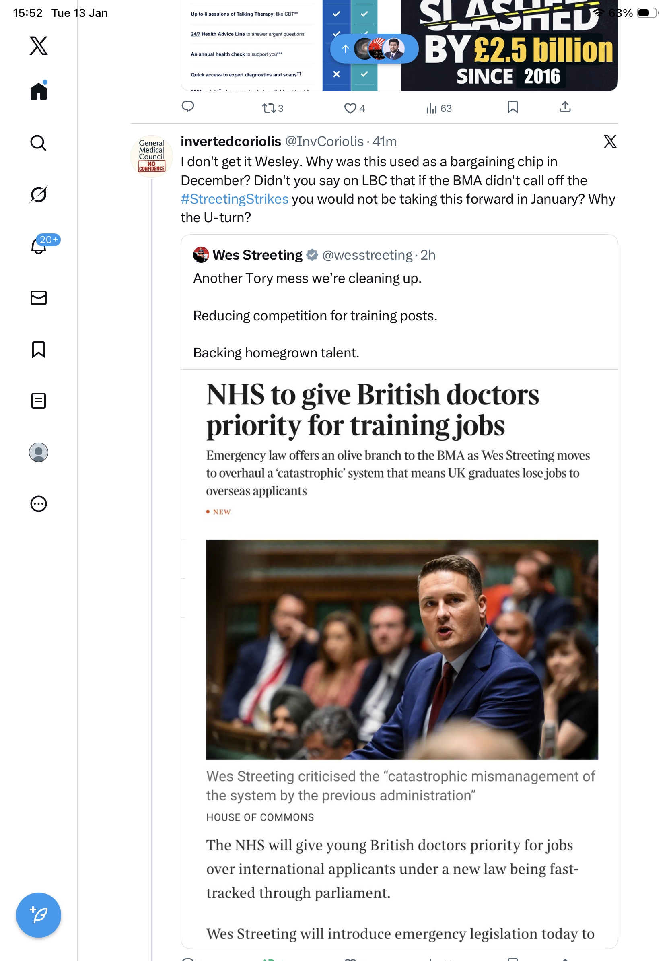Open the Wes Streeting Commons photo

click(401, 649)
